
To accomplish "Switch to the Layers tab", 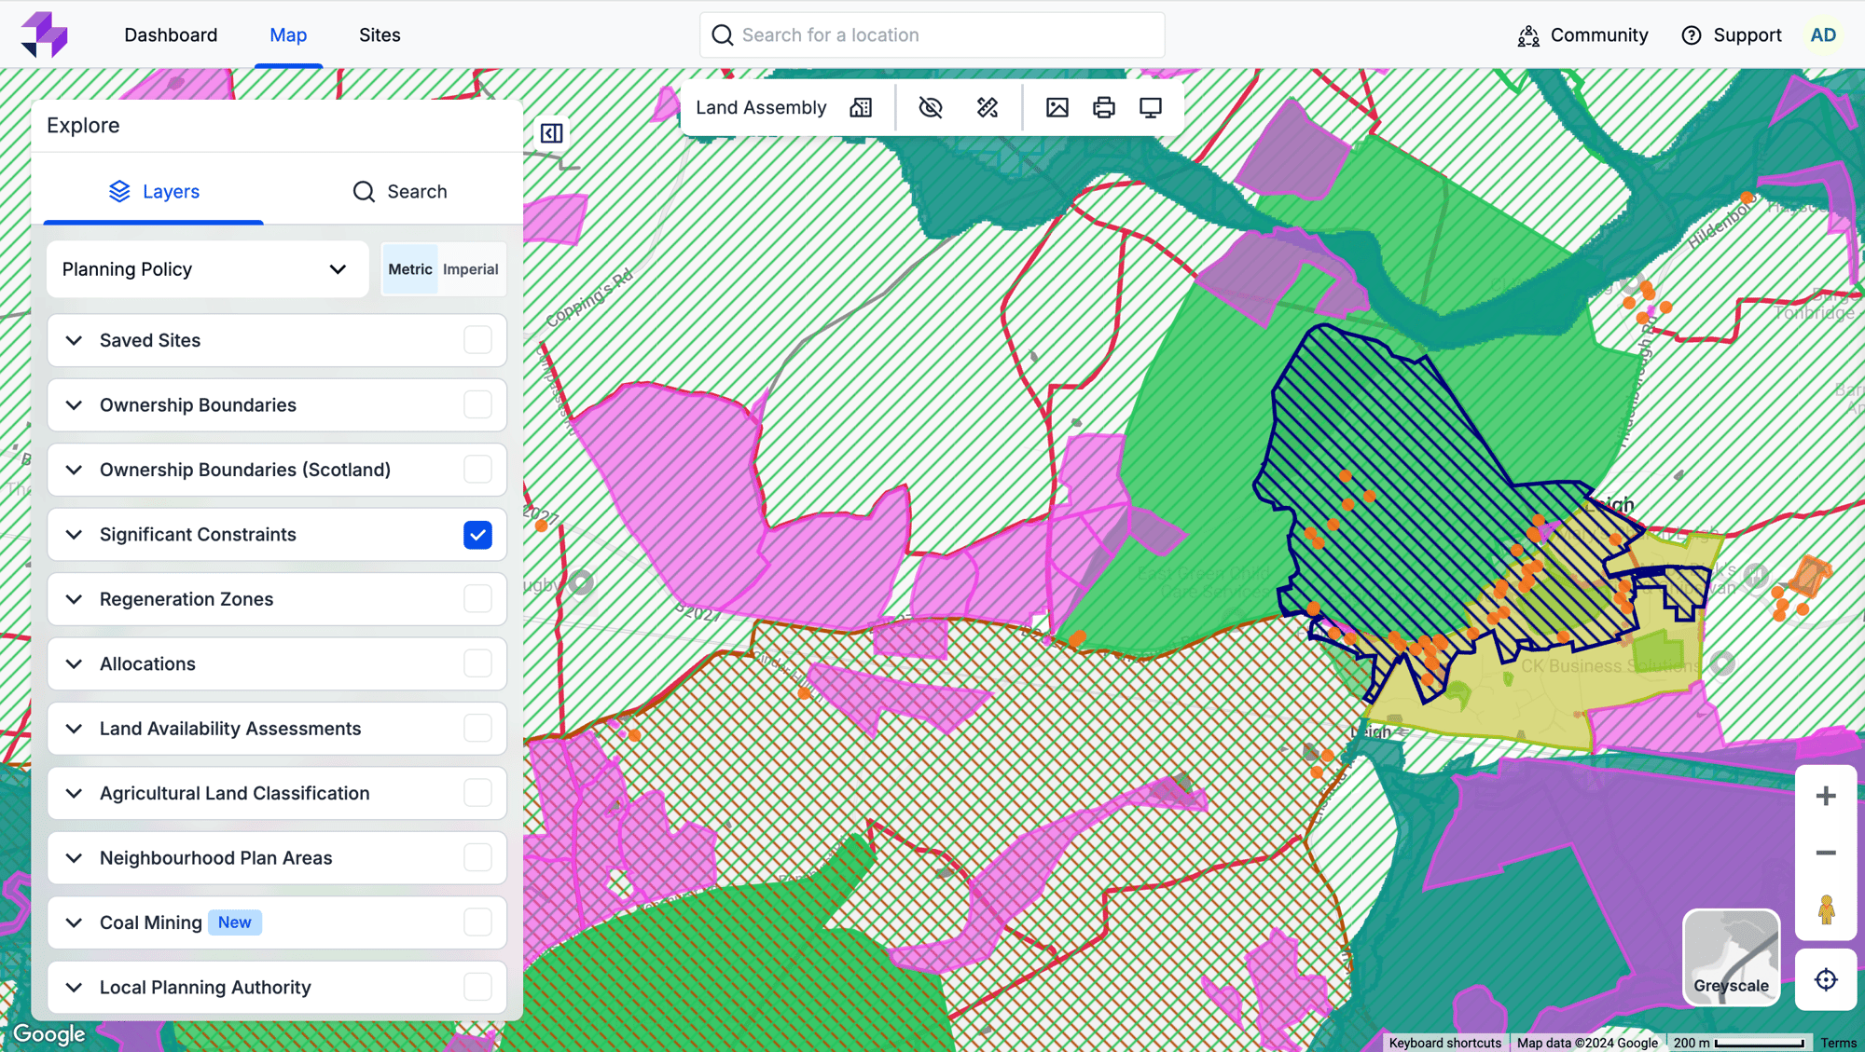I will (154, 191).
